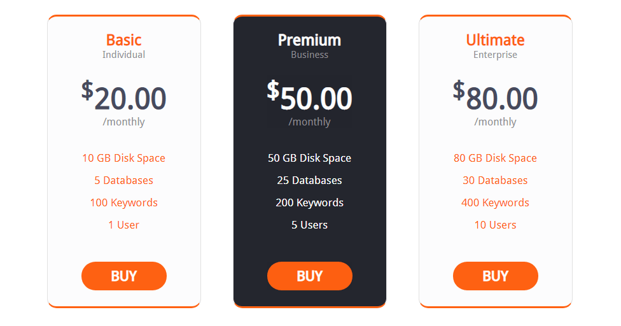Click the 50 GB Disk Space feature
Image resolution: width=621 pixels, height=326 pixels.
pos(310,158)
